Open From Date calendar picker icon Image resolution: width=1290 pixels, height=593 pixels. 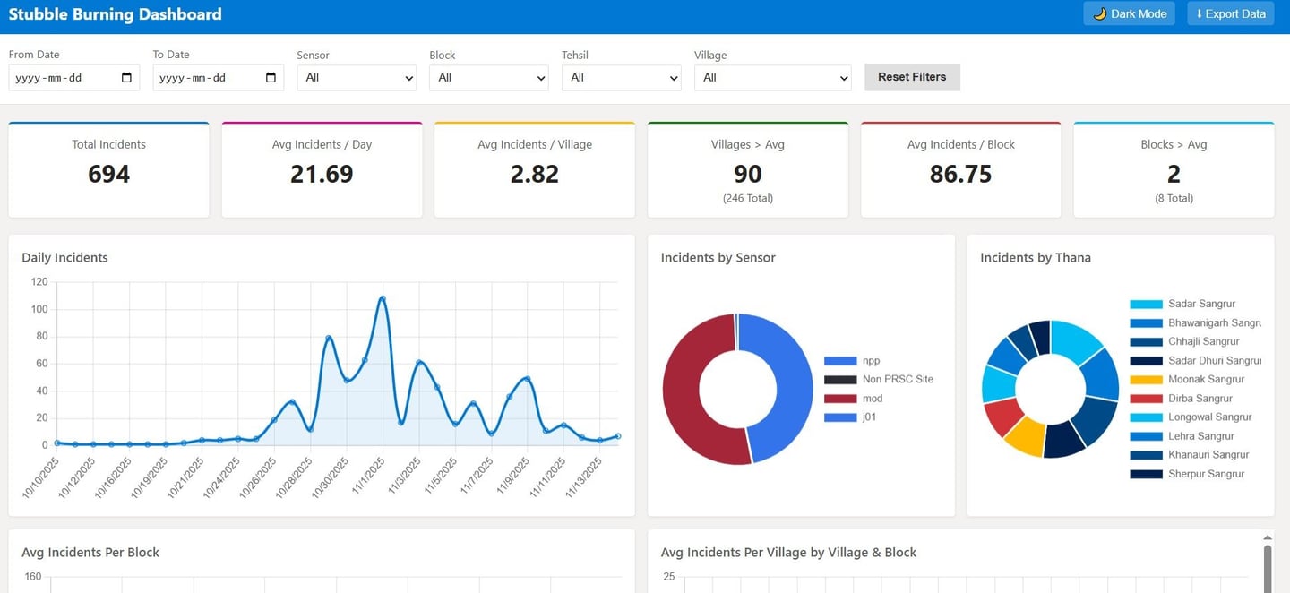click(126, 78)
